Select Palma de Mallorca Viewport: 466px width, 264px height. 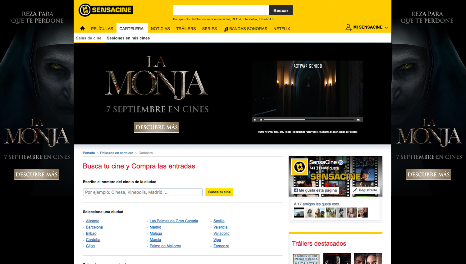pyautogui.click(x=165, y=246)
